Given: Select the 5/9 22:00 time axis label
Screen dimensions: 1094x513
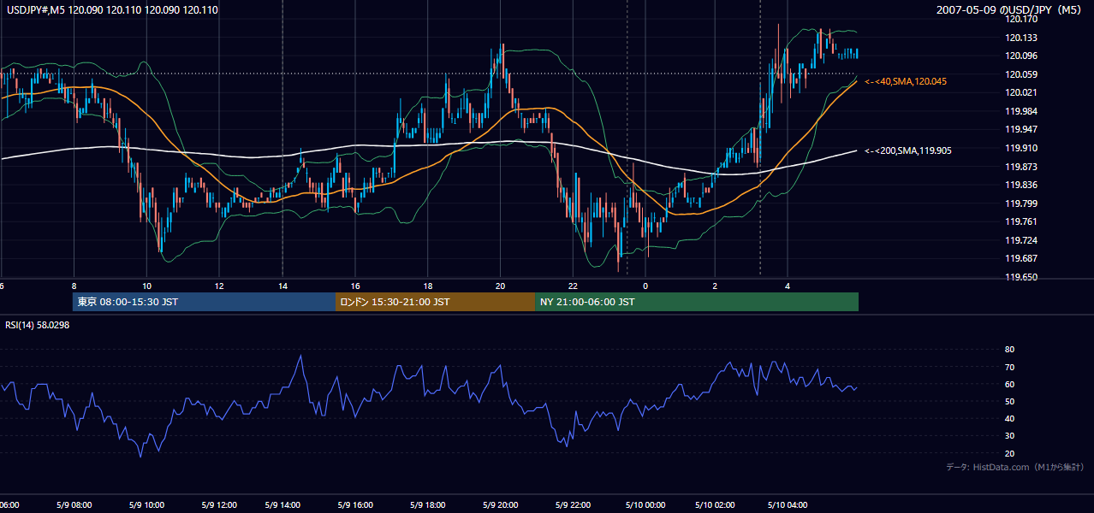Looking at the screenshot, I should click(x=573, y=504).
